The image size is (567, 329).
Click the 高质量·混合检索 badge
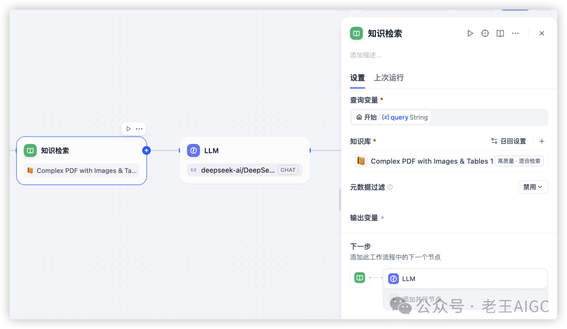[519, 161]
